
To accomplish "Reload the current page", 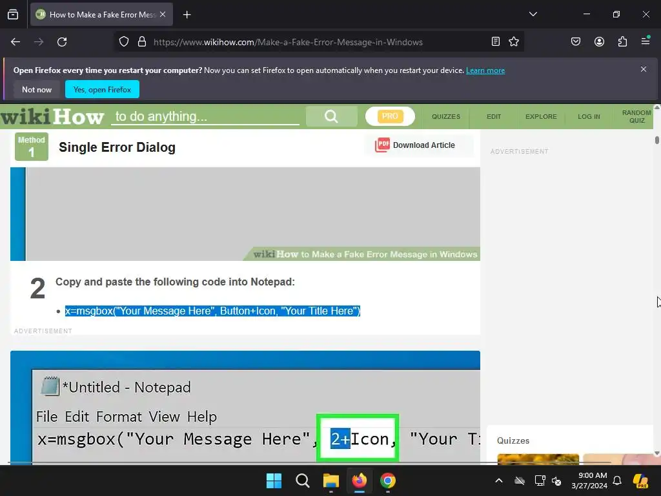I will point(62,42).
